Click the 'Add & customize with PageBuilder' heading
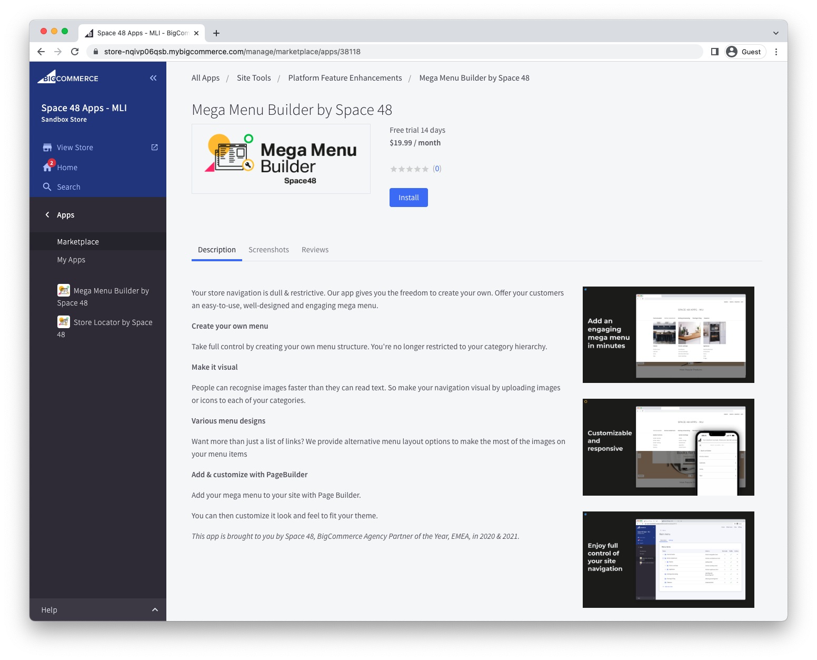 point(250,475)
